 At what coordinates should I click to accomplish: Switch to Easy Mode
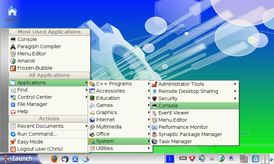coord(48,142)
